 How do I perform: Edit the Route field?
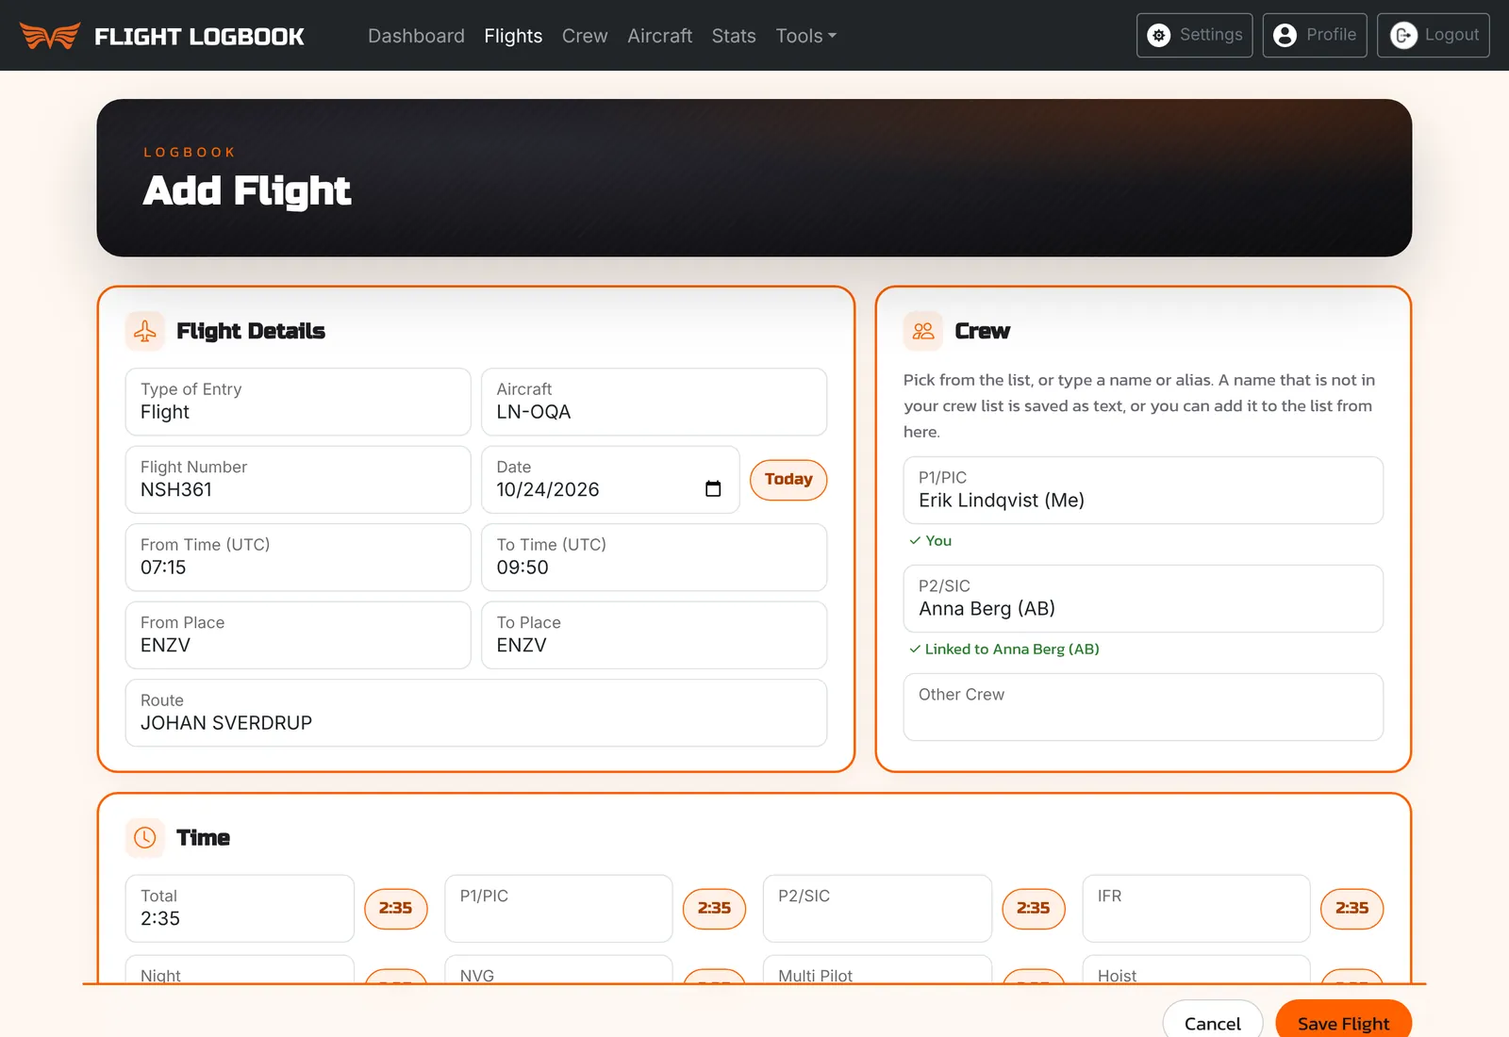tap(476, 713)
